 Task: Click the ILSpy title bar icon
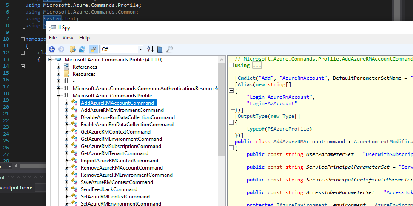point(53,28)
